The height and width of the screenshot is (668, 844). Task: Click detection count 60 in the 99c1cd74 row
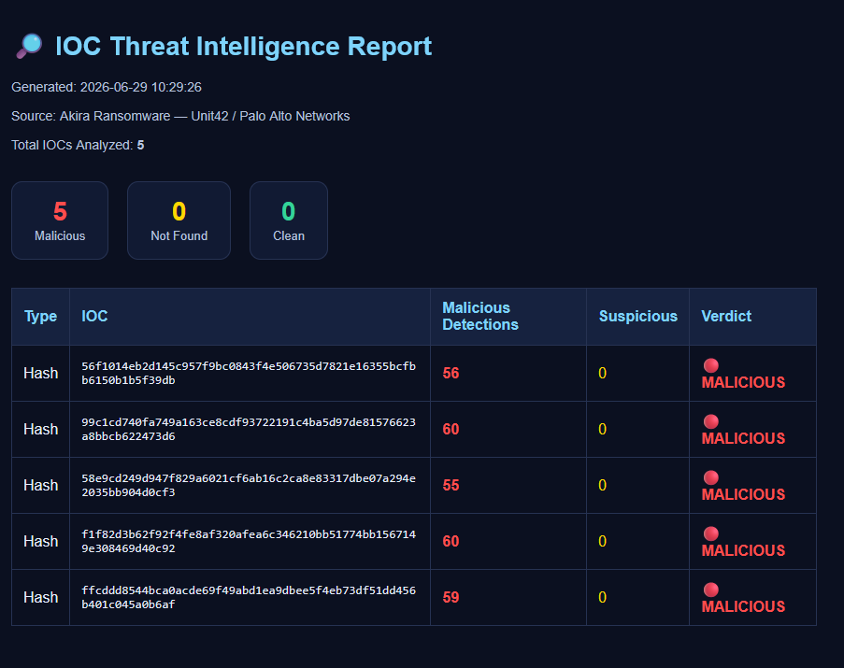coord(451,429)
